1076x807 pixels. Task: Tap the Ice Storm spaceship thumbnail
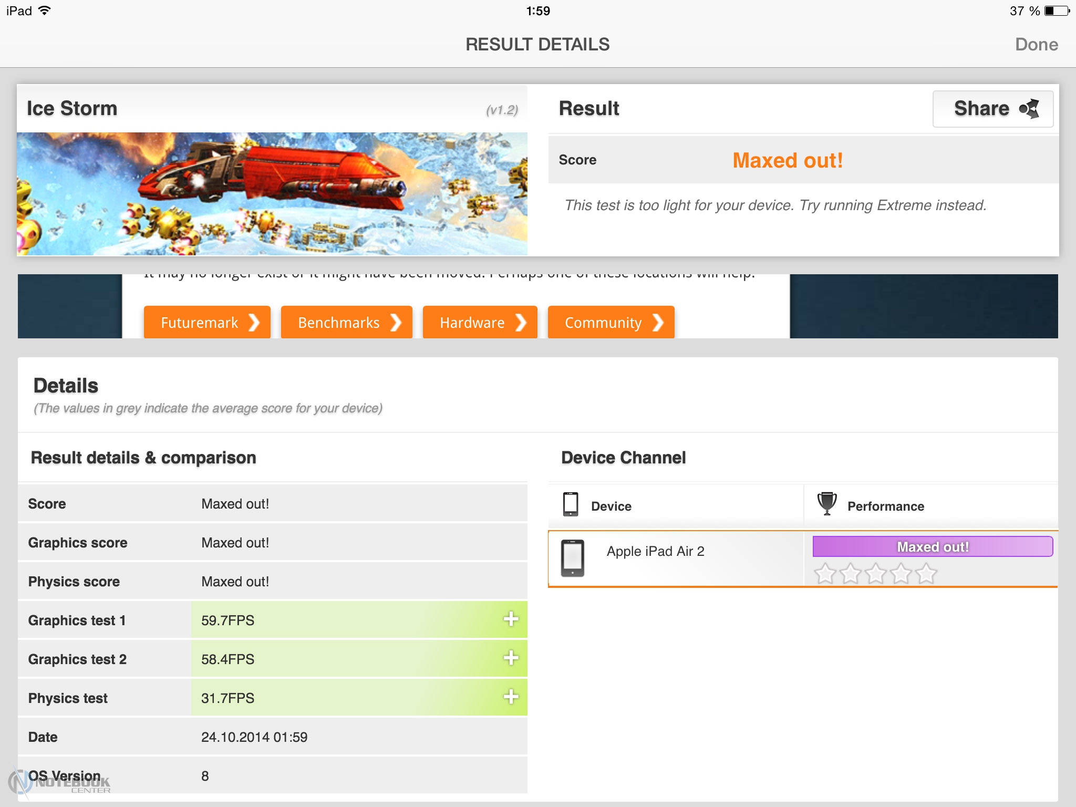(272, 193)
